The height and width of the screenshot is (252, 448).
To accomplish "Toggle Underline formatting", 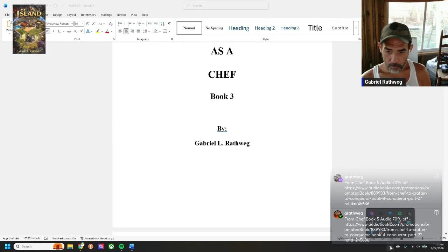I will 59,31.
